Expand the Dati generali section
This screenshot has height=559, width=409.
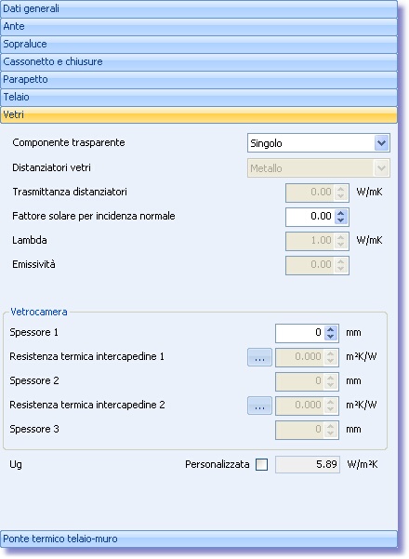(199, 9)
